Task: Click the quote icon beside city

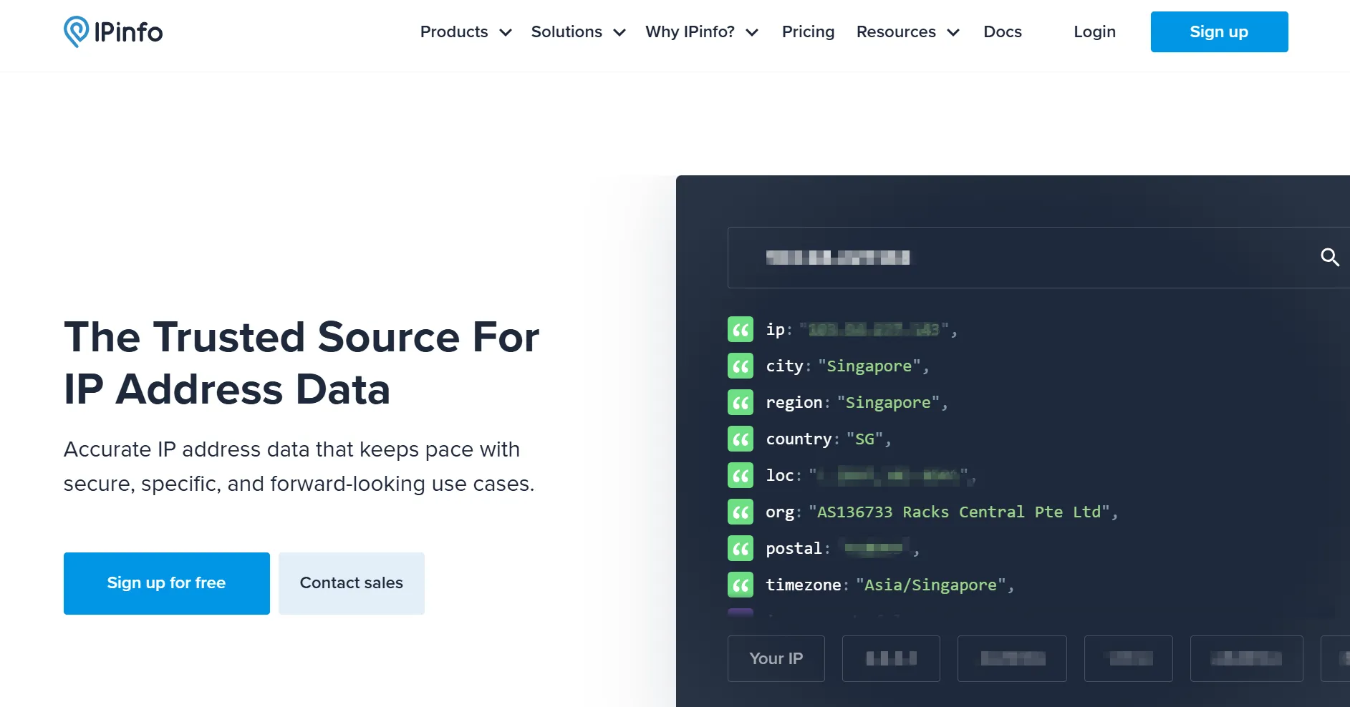Action: click(741, 366)
